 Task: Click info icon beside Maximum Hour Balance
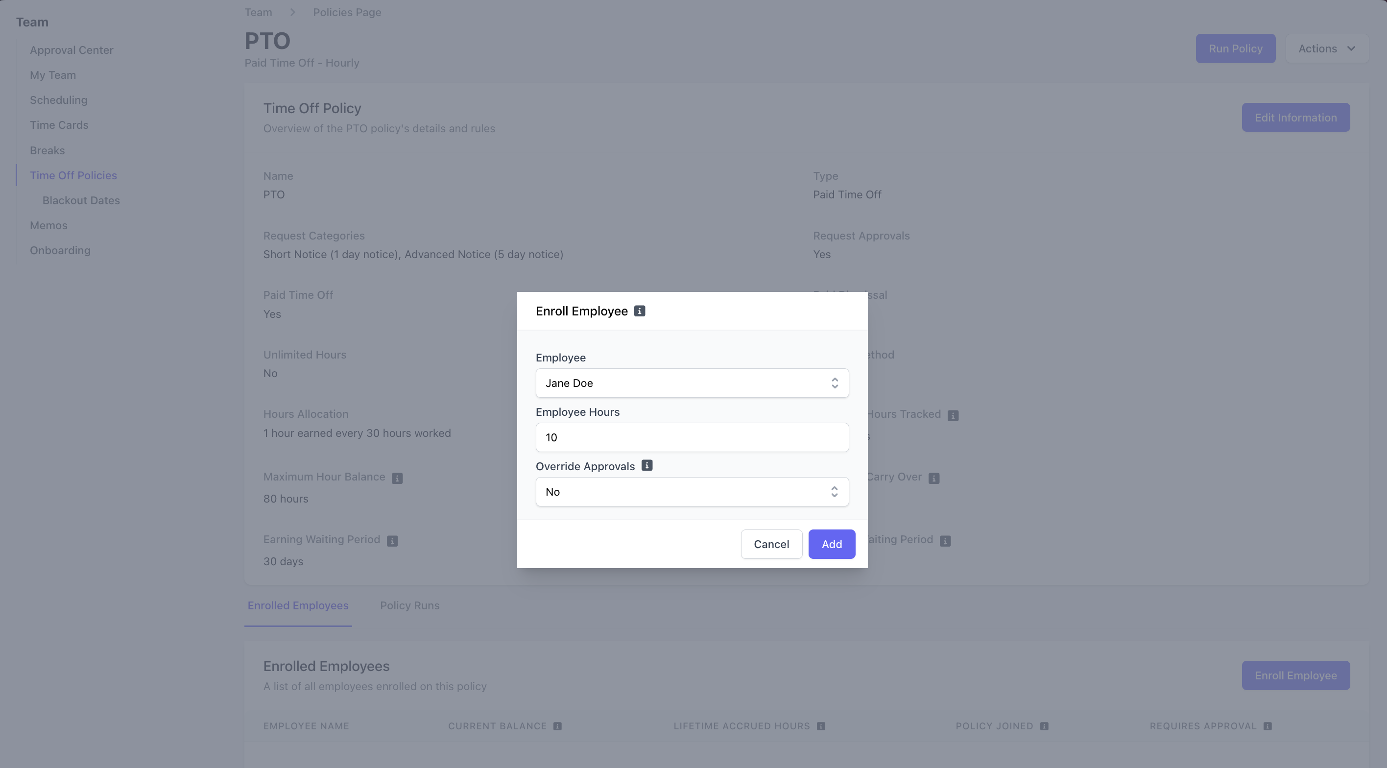tap(397, 478)
